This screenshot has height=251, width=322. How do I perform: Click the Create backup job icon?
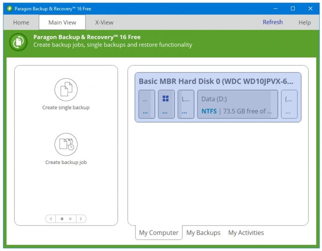66,144
